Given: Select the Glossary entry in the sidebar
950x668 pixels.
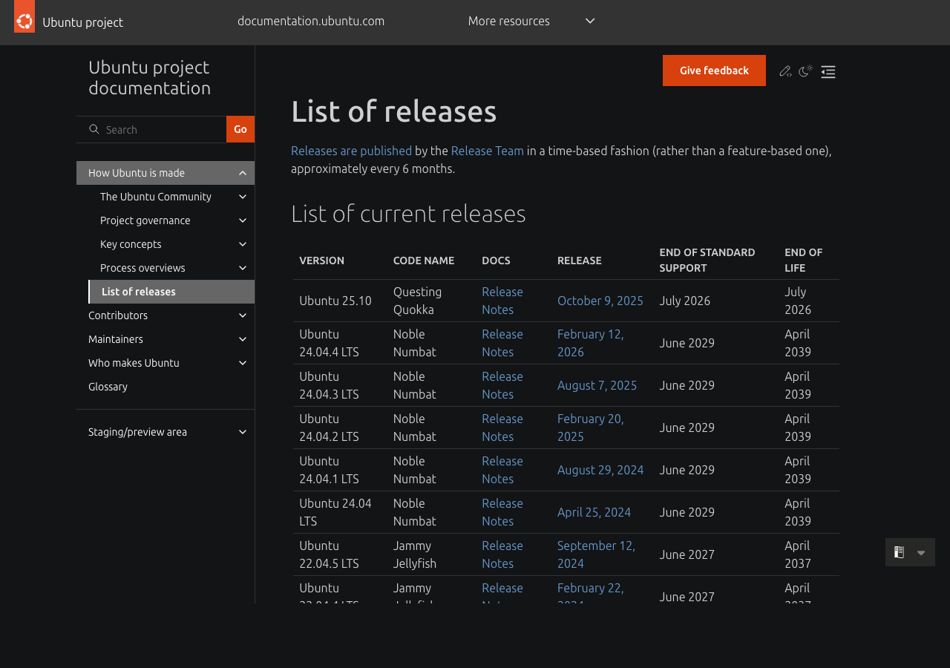Looking at the screenshot, I should (107, 386).
